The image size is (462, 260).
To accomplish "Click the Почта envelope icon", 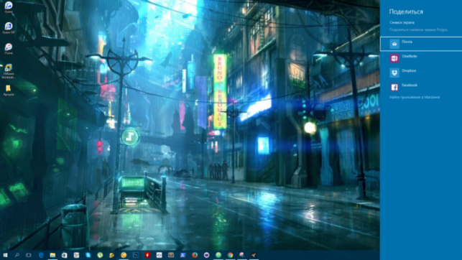I will [394, 44].
